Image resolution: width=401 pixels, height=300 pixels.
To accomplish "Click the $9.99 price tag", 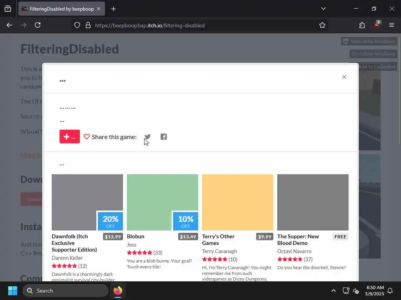I will point(264,236).
